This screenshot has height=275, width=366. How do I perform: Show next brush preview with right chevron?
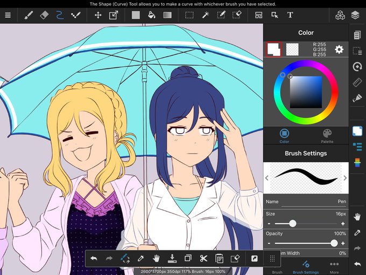[x=345, y=178]
